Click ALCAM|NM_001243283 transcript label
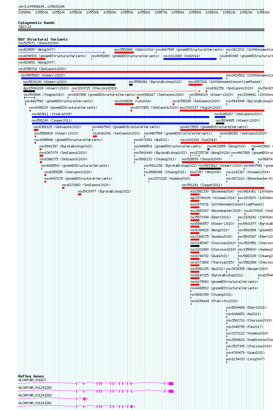Viewport: 273px width, 410px height. (35, 395)
